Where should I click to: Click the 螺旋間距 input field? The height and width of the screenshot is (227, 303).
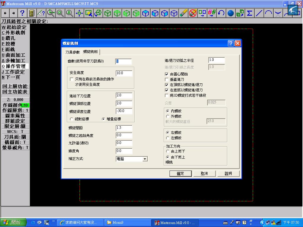tap(124, 128)
